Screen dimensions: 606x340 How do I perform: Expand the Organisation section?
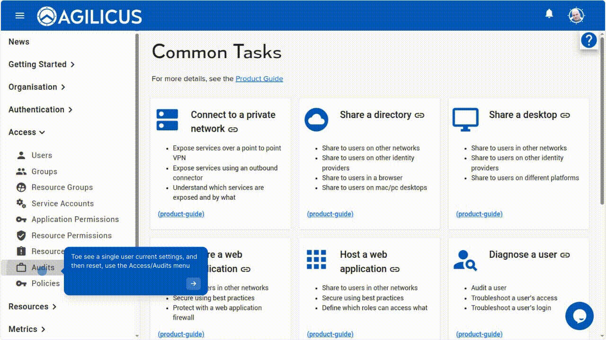click(37, 87)
